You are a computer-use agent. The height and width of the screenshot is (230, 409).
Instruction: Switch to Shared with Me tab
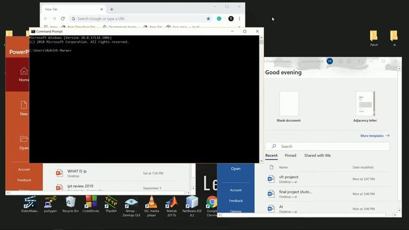[x=317, y=155]
